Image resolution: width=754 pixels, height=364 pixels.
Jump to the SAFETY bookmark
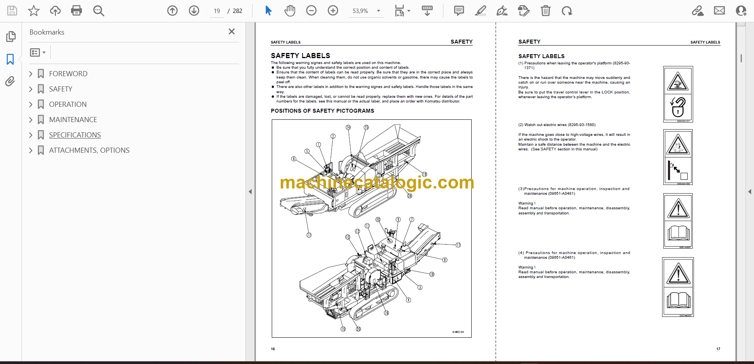tap(60, 89)
